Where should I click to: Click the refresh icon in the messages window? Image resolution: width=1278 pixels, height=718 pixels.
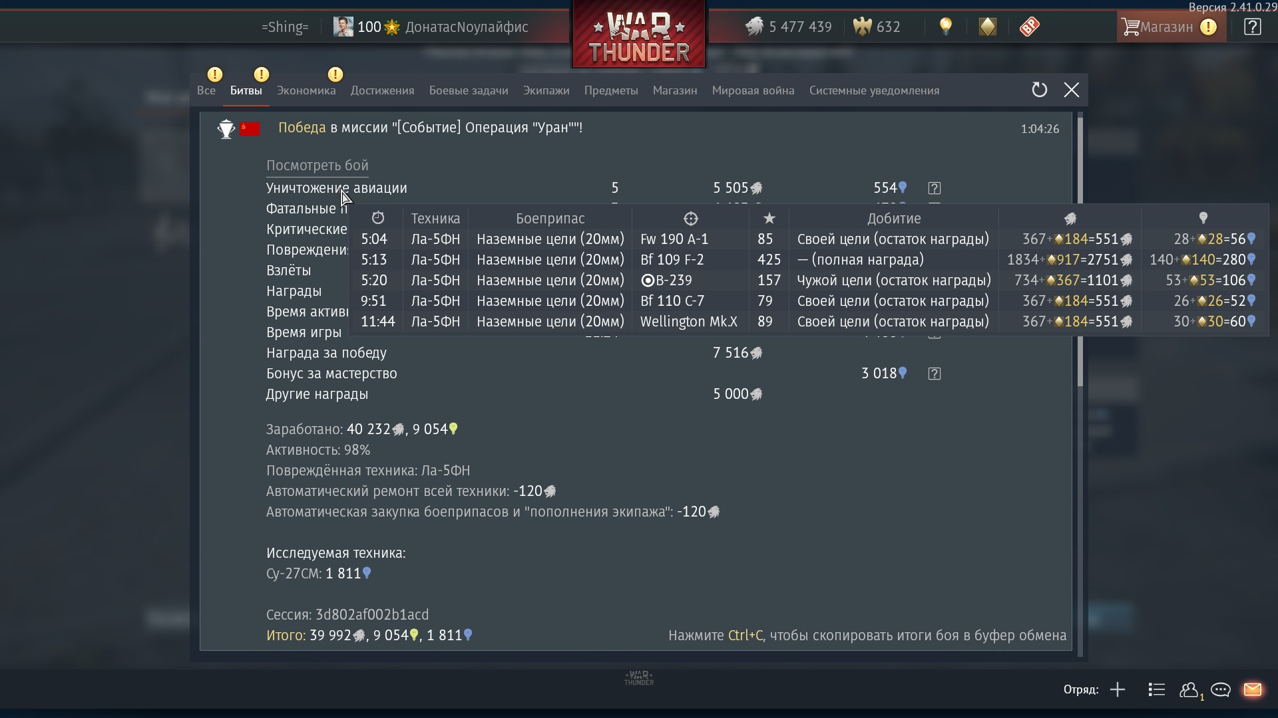1039,90
